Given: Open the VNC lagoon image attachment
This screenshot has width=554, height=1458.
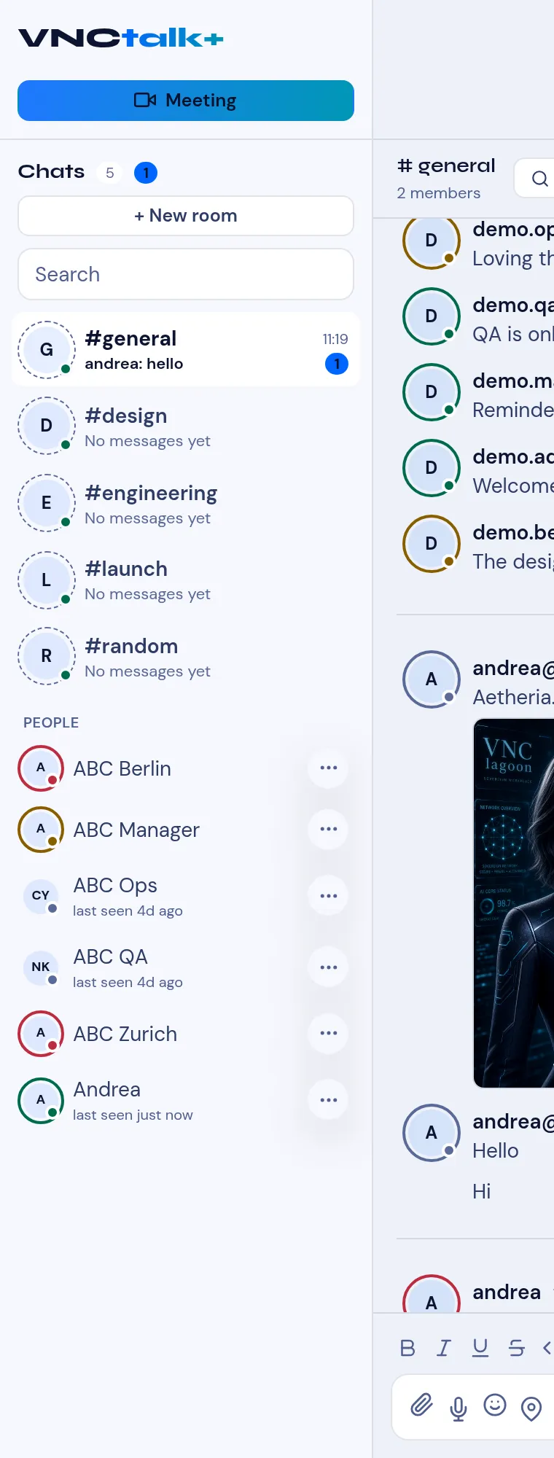Looking at the screenshot, I should pyautogui.click(x=514, y=903).
